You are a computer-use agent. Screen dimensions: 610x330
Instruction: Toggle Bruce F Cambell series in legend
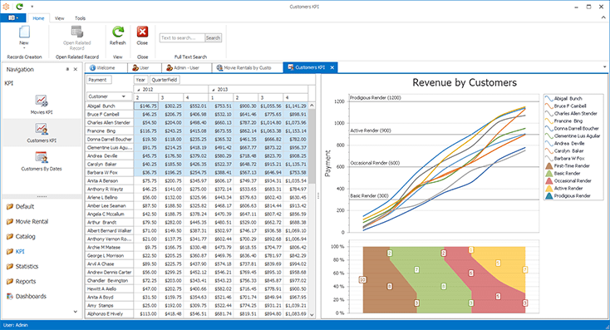click(x=565, y=106)
